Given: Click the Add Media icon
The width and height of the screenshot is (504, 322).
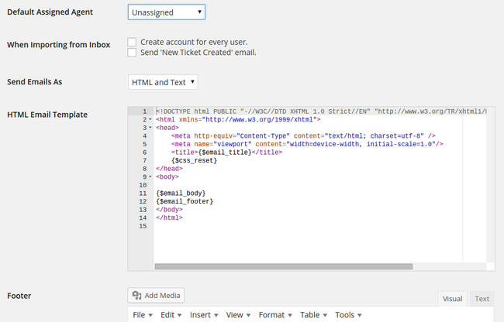Looking at the screenshot, I should pos(137,295).
